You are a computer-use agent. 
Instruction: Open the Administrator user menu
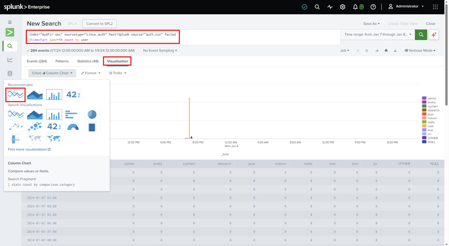[406, 6]
